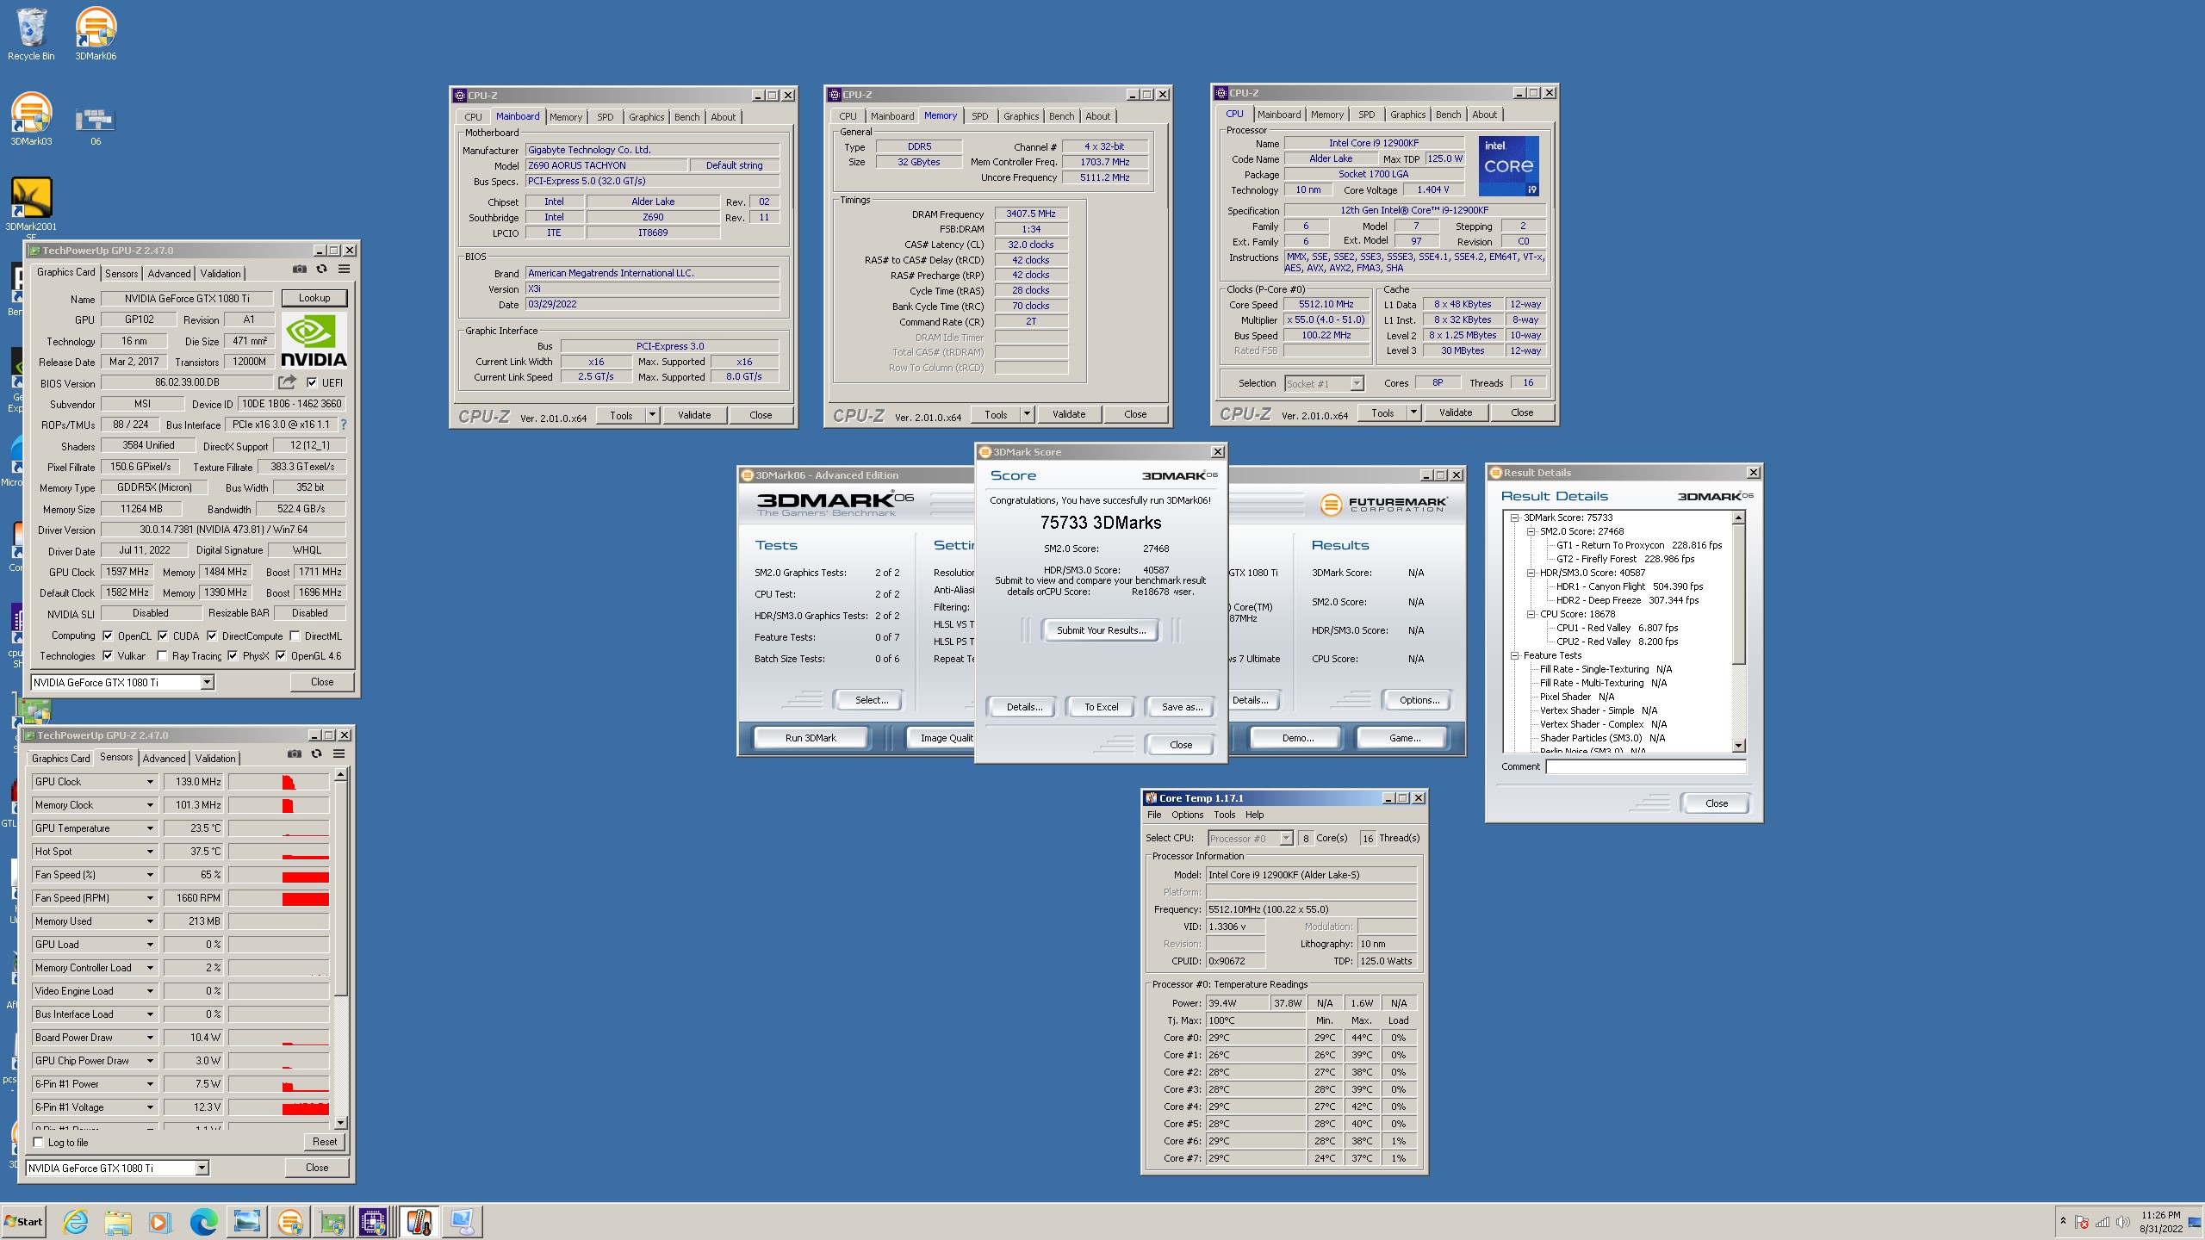
Task: Toggle the DirectCompute checkbox
Action: click(212, 635)
